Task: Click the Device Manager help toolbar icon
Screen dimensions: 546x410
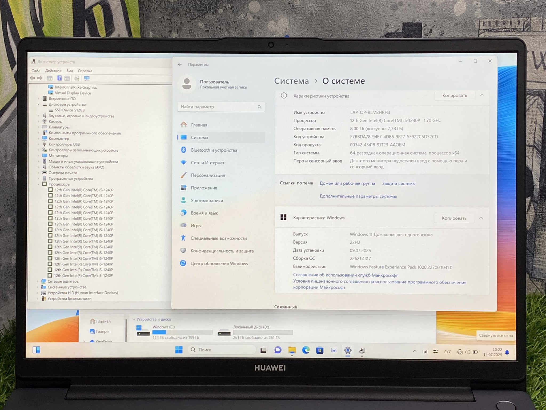Action: coord(59,78)
